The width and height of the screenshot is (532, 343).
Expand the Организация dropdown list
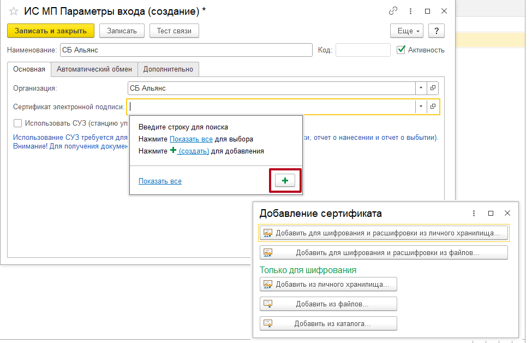[421, 88]
